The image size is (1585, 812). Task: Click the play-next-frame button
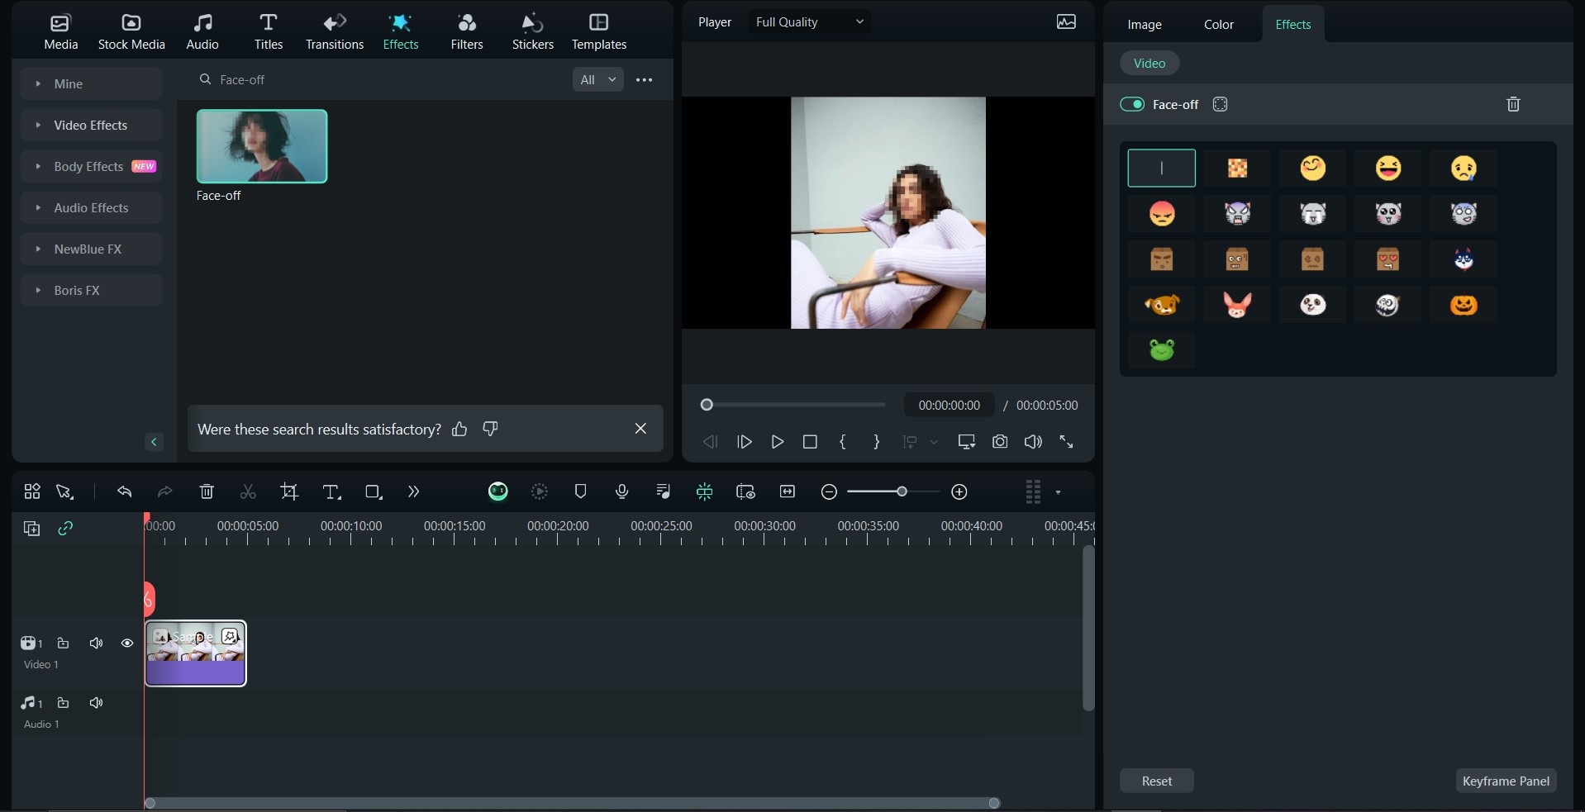coord(744,442)
